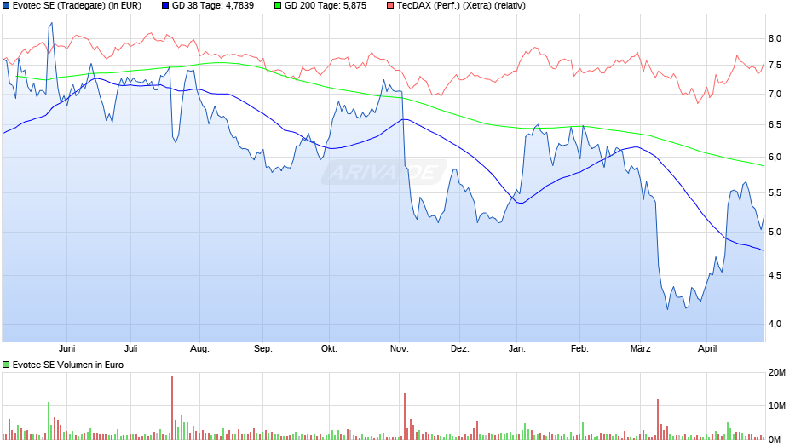Click the Evotec SE Volumen in Euro label
The height and width of the screenshot is (448, 801).
tap(68, 365)
